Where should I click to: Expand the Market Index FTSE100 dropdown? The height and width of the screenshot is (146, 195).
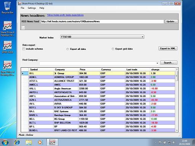pyautogui.click(x=142, y=37)
